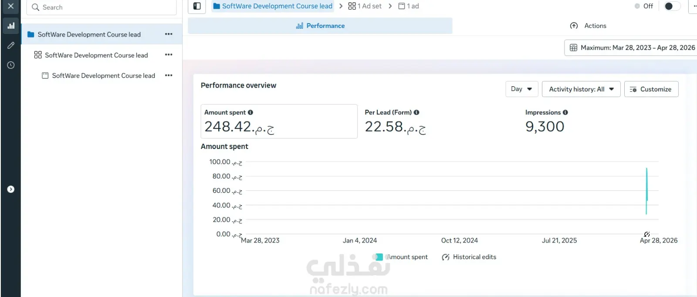Go to the 1 ad breadcrumb
The height and width of the screenshot is (297, 697).
click(x=409, y=6)
